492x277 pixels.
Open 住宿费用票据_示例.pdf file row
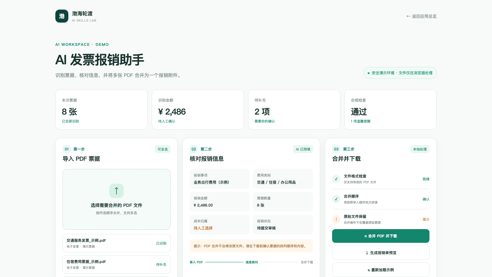117,264
